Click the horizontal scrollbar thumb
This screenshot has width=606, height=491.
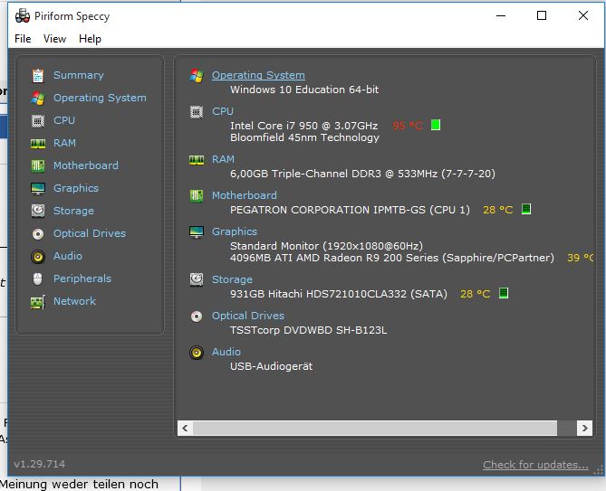375,428
